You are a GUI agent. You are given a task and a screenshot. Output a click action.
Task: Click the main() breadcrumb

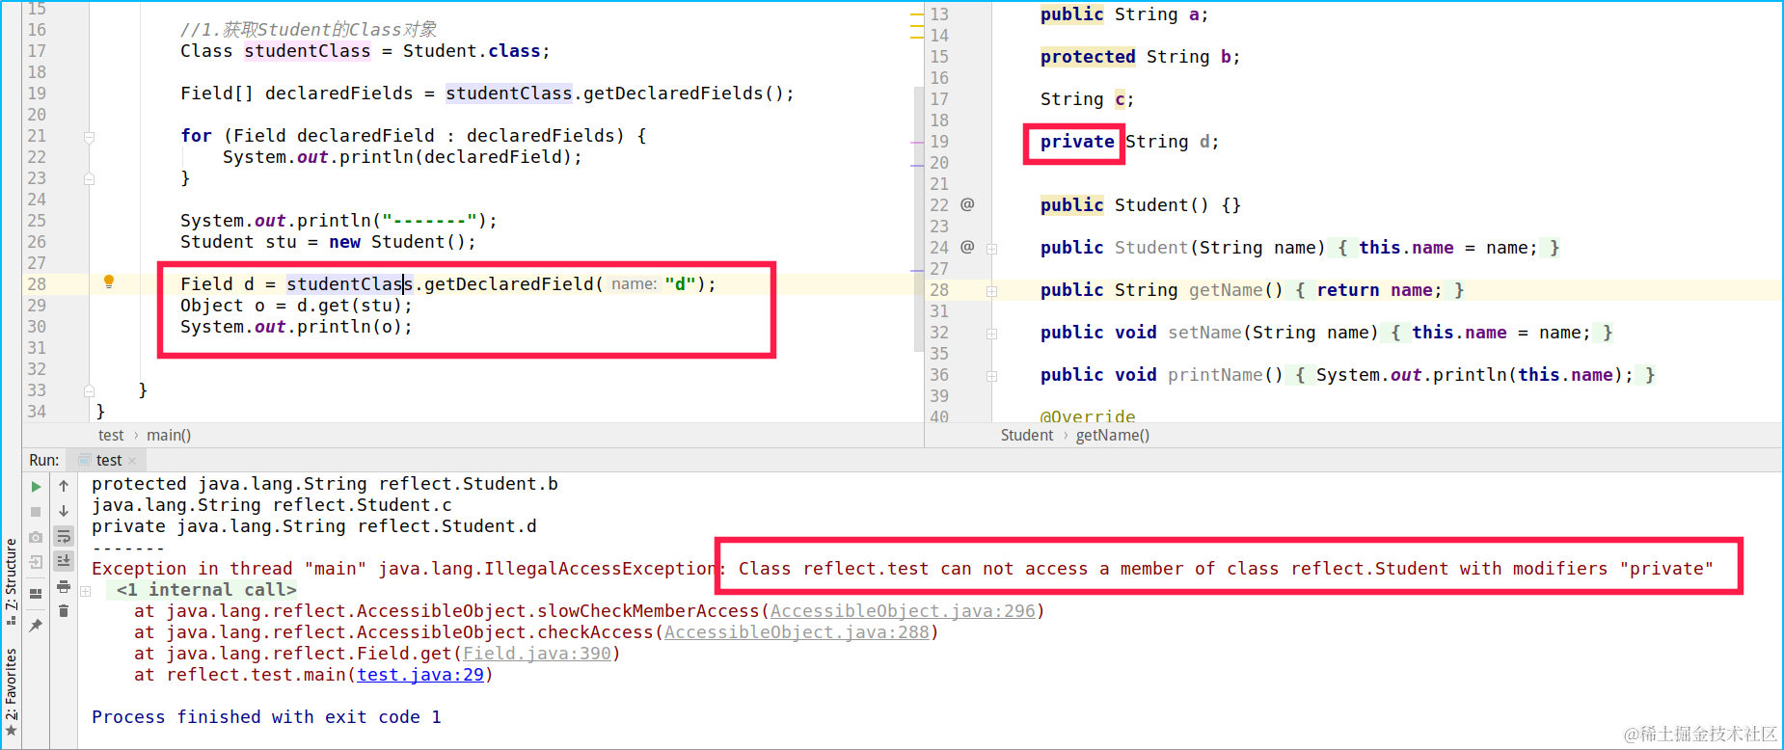(x=169, y=436)
